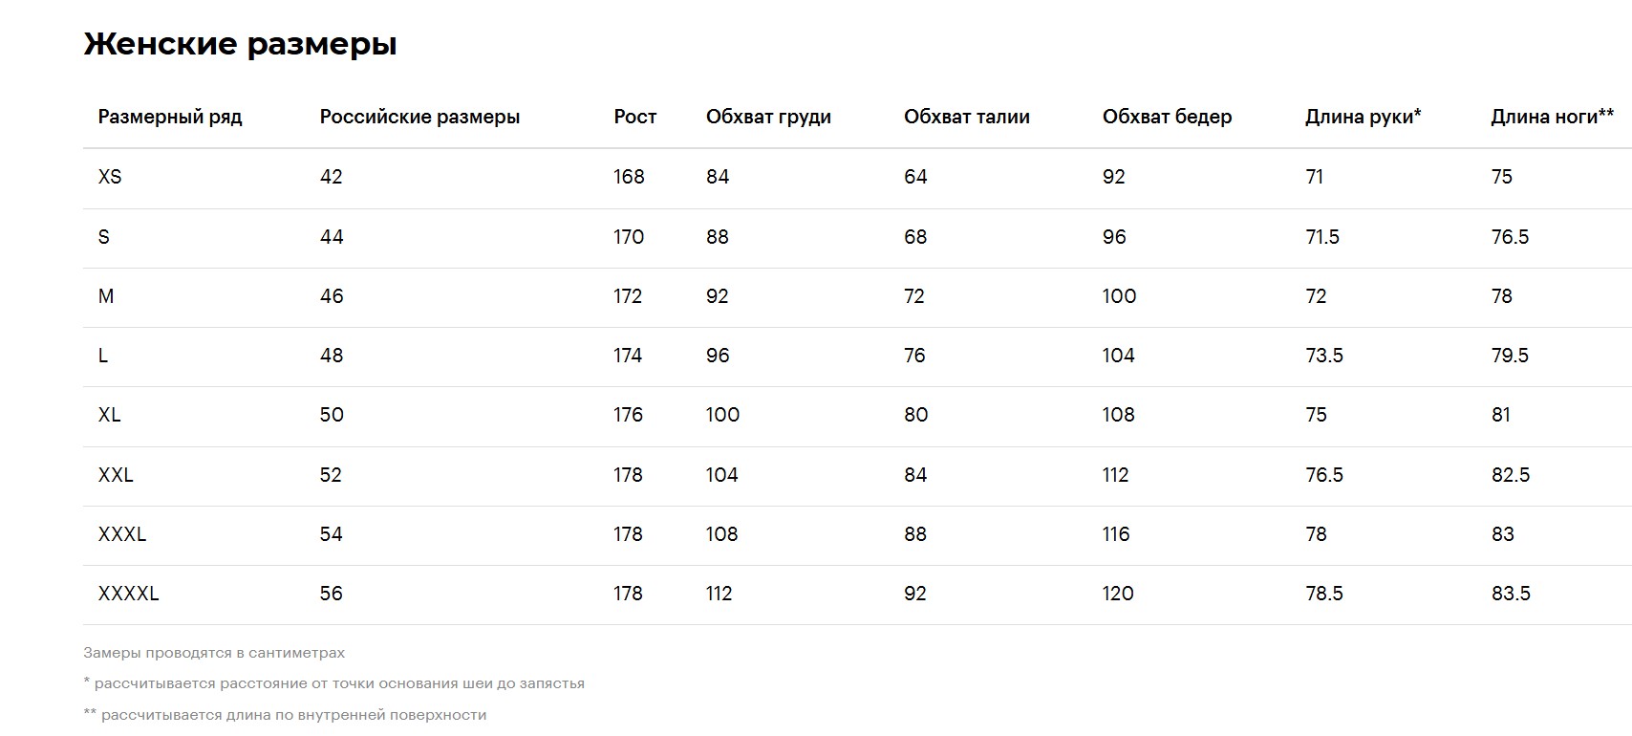Select the XXXXL size row label

click(128, 594)
